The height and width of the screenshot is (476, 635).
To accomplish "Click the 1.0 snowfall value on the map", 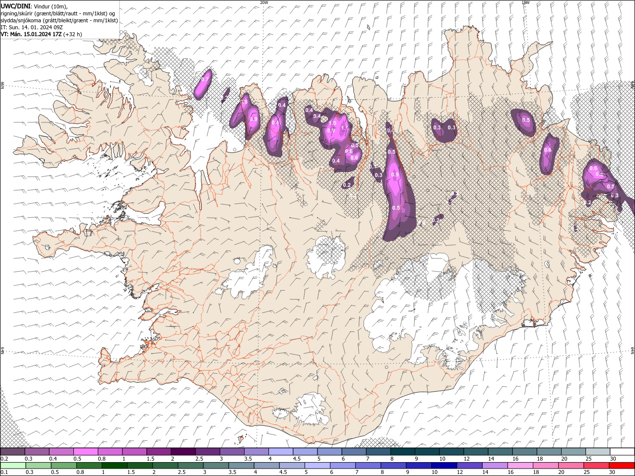I will coord(333,123).
